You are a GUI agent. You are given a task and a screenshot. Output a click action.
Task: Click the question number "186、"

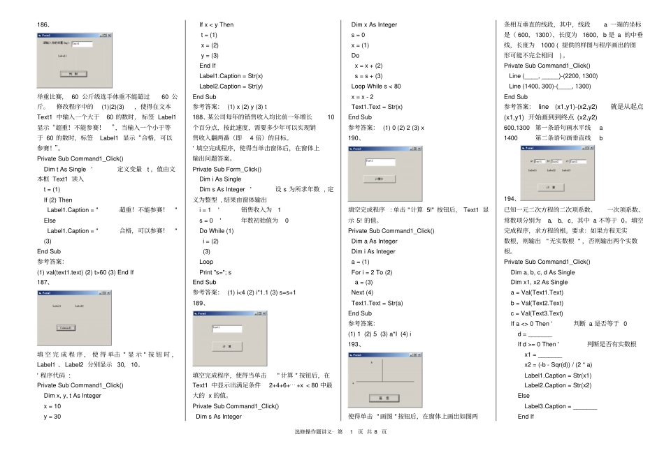tap(44, 24)
